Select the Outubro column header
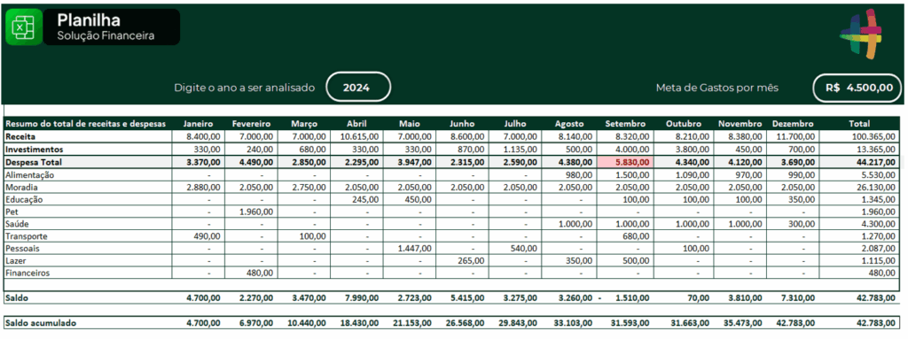The image size is (908, 339). 683,124
